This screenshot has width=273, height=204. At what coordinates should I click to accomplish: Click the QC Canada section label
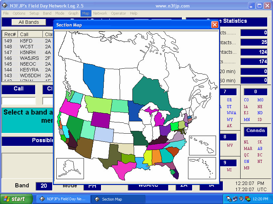[246, 155]
